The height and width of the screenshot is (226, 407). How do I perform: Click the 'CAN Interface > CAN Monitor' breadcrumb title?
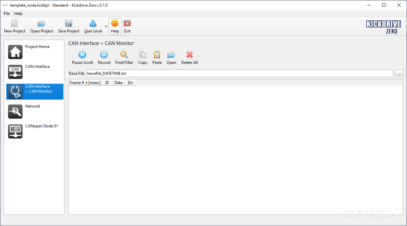coord(101,43)
